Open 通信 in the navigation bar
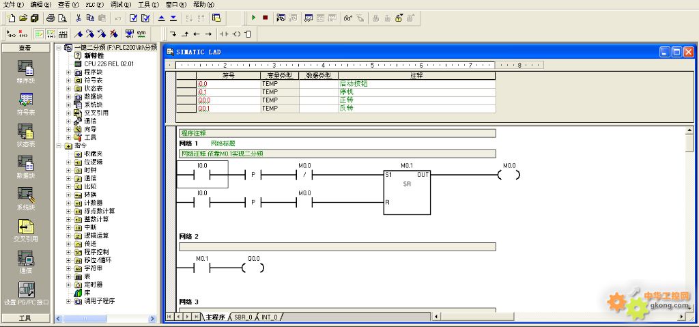 [x=25, y=262]
